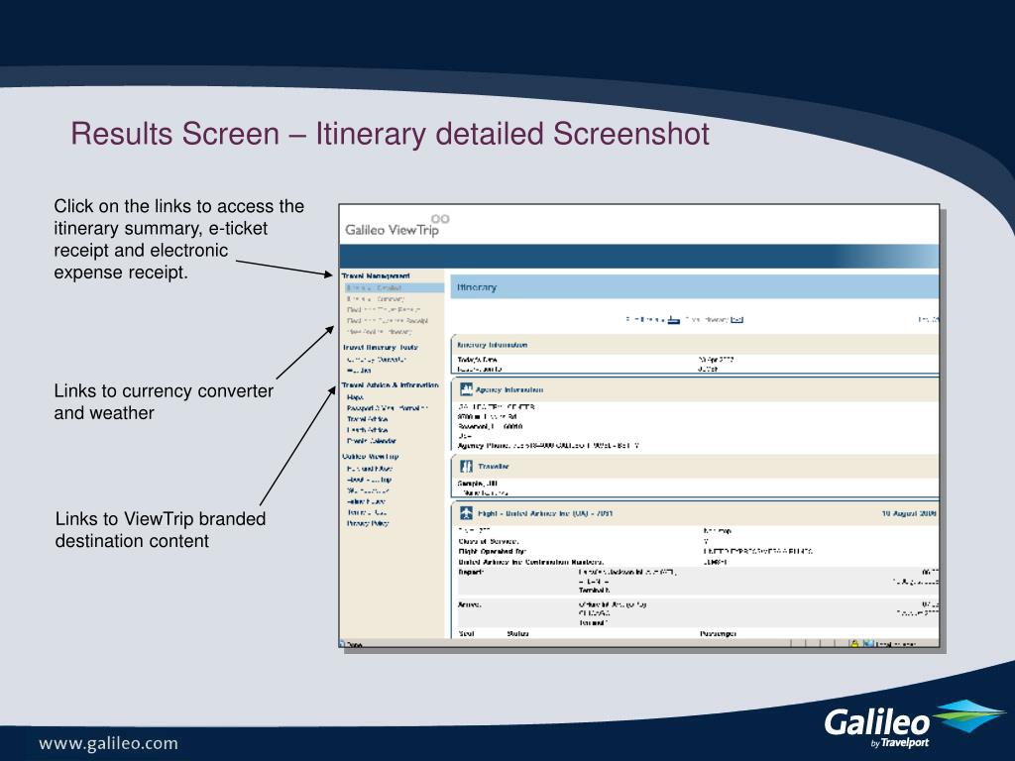Screen dimensions: 1015x761
Task: Open the Events Calendar link
Action: click(x=372, y=441)
